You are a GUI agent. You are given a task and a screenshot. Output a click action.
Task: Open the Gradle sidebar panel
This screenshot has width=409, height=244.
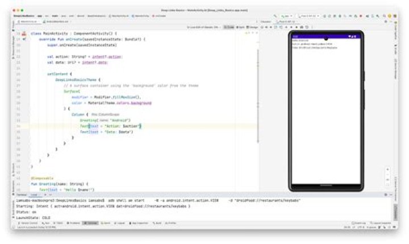click(x=395, y=49)
